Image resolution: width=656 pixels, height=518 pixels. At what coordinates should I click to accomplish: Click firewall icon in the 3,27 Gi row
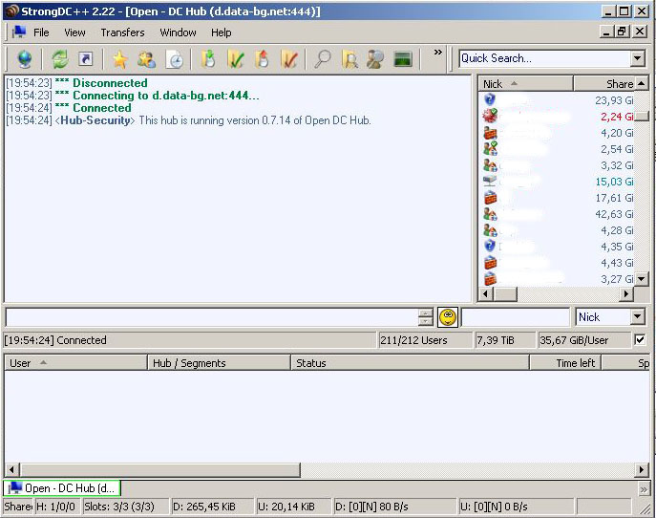[490, 278]
